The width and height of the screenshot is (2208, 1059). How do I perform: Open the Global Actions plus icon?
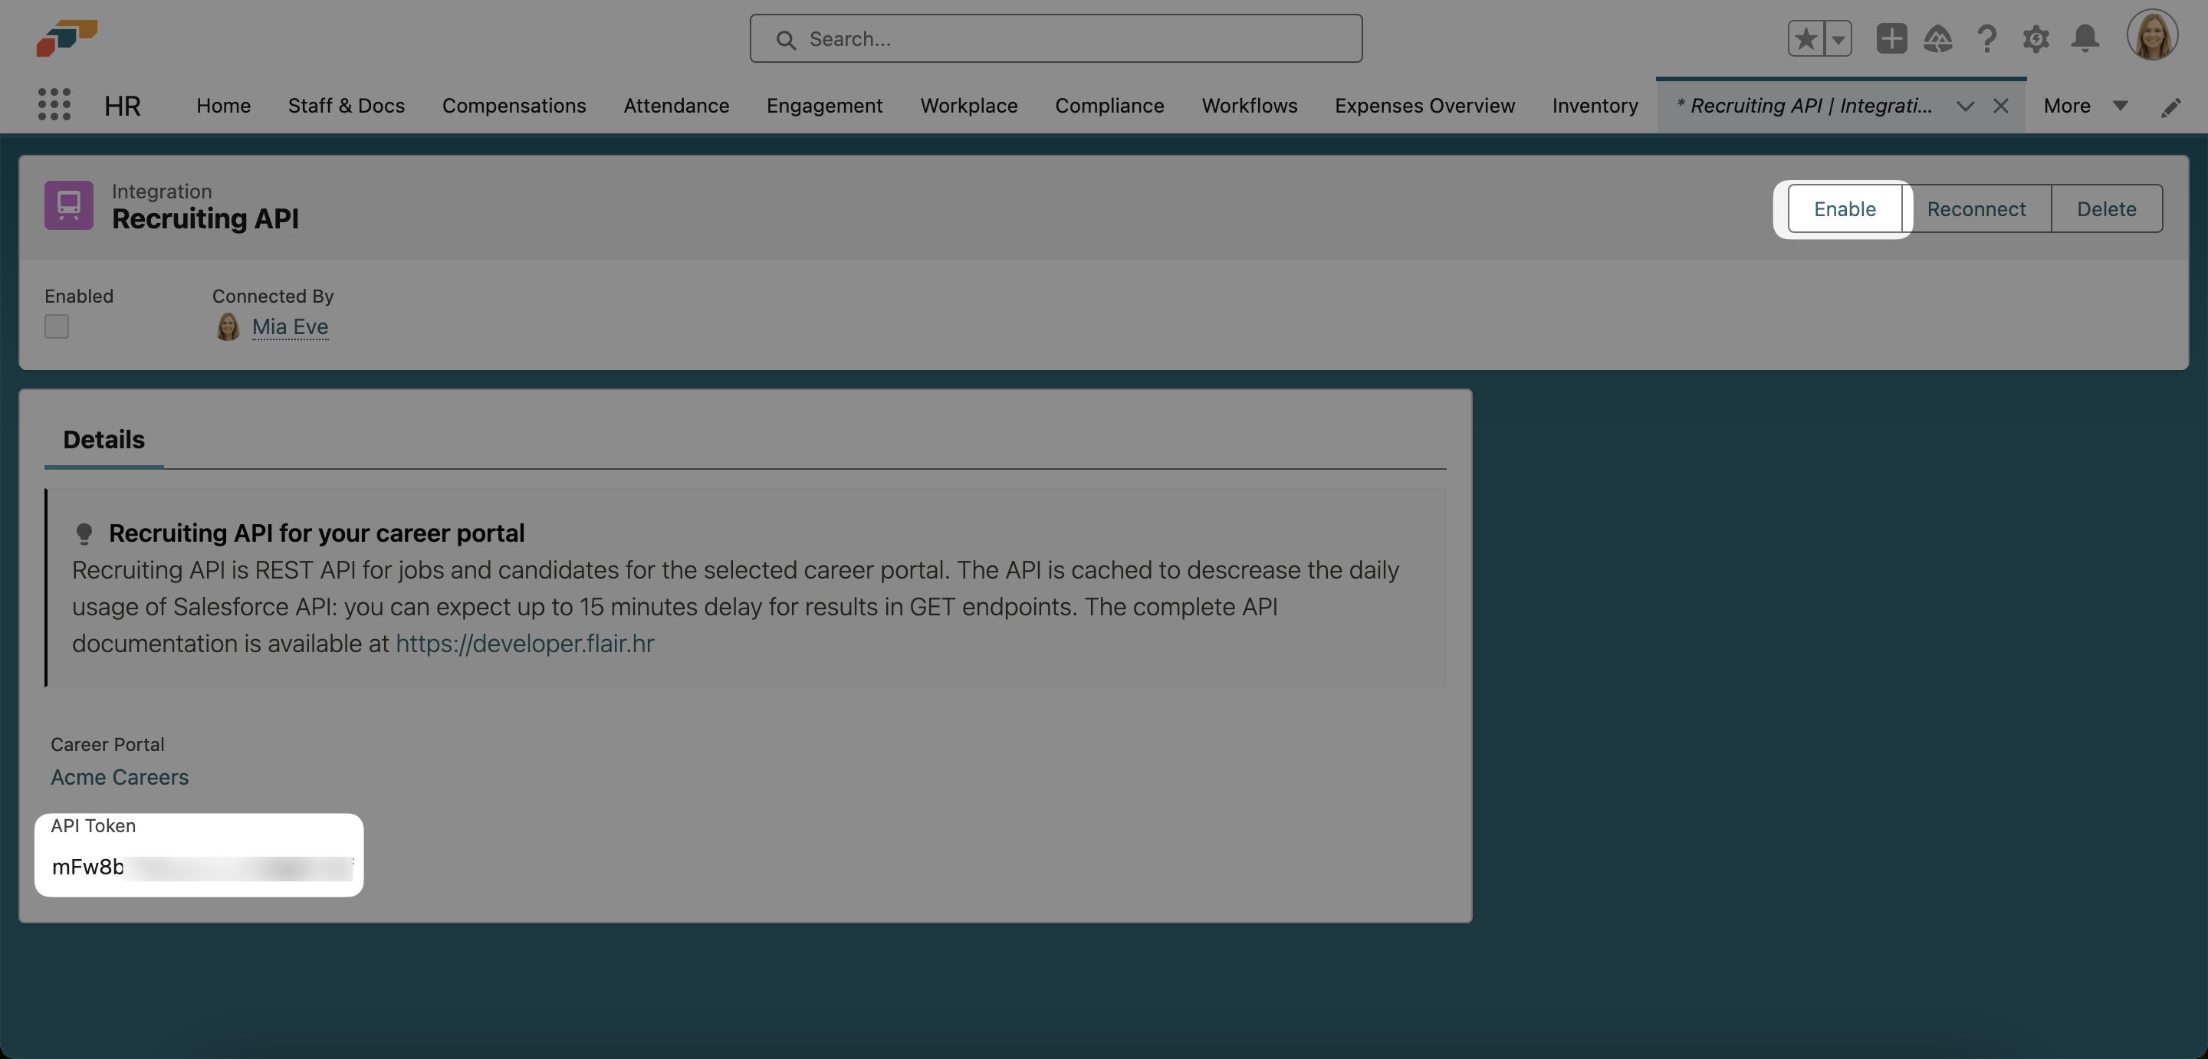tap(1891, 38)
